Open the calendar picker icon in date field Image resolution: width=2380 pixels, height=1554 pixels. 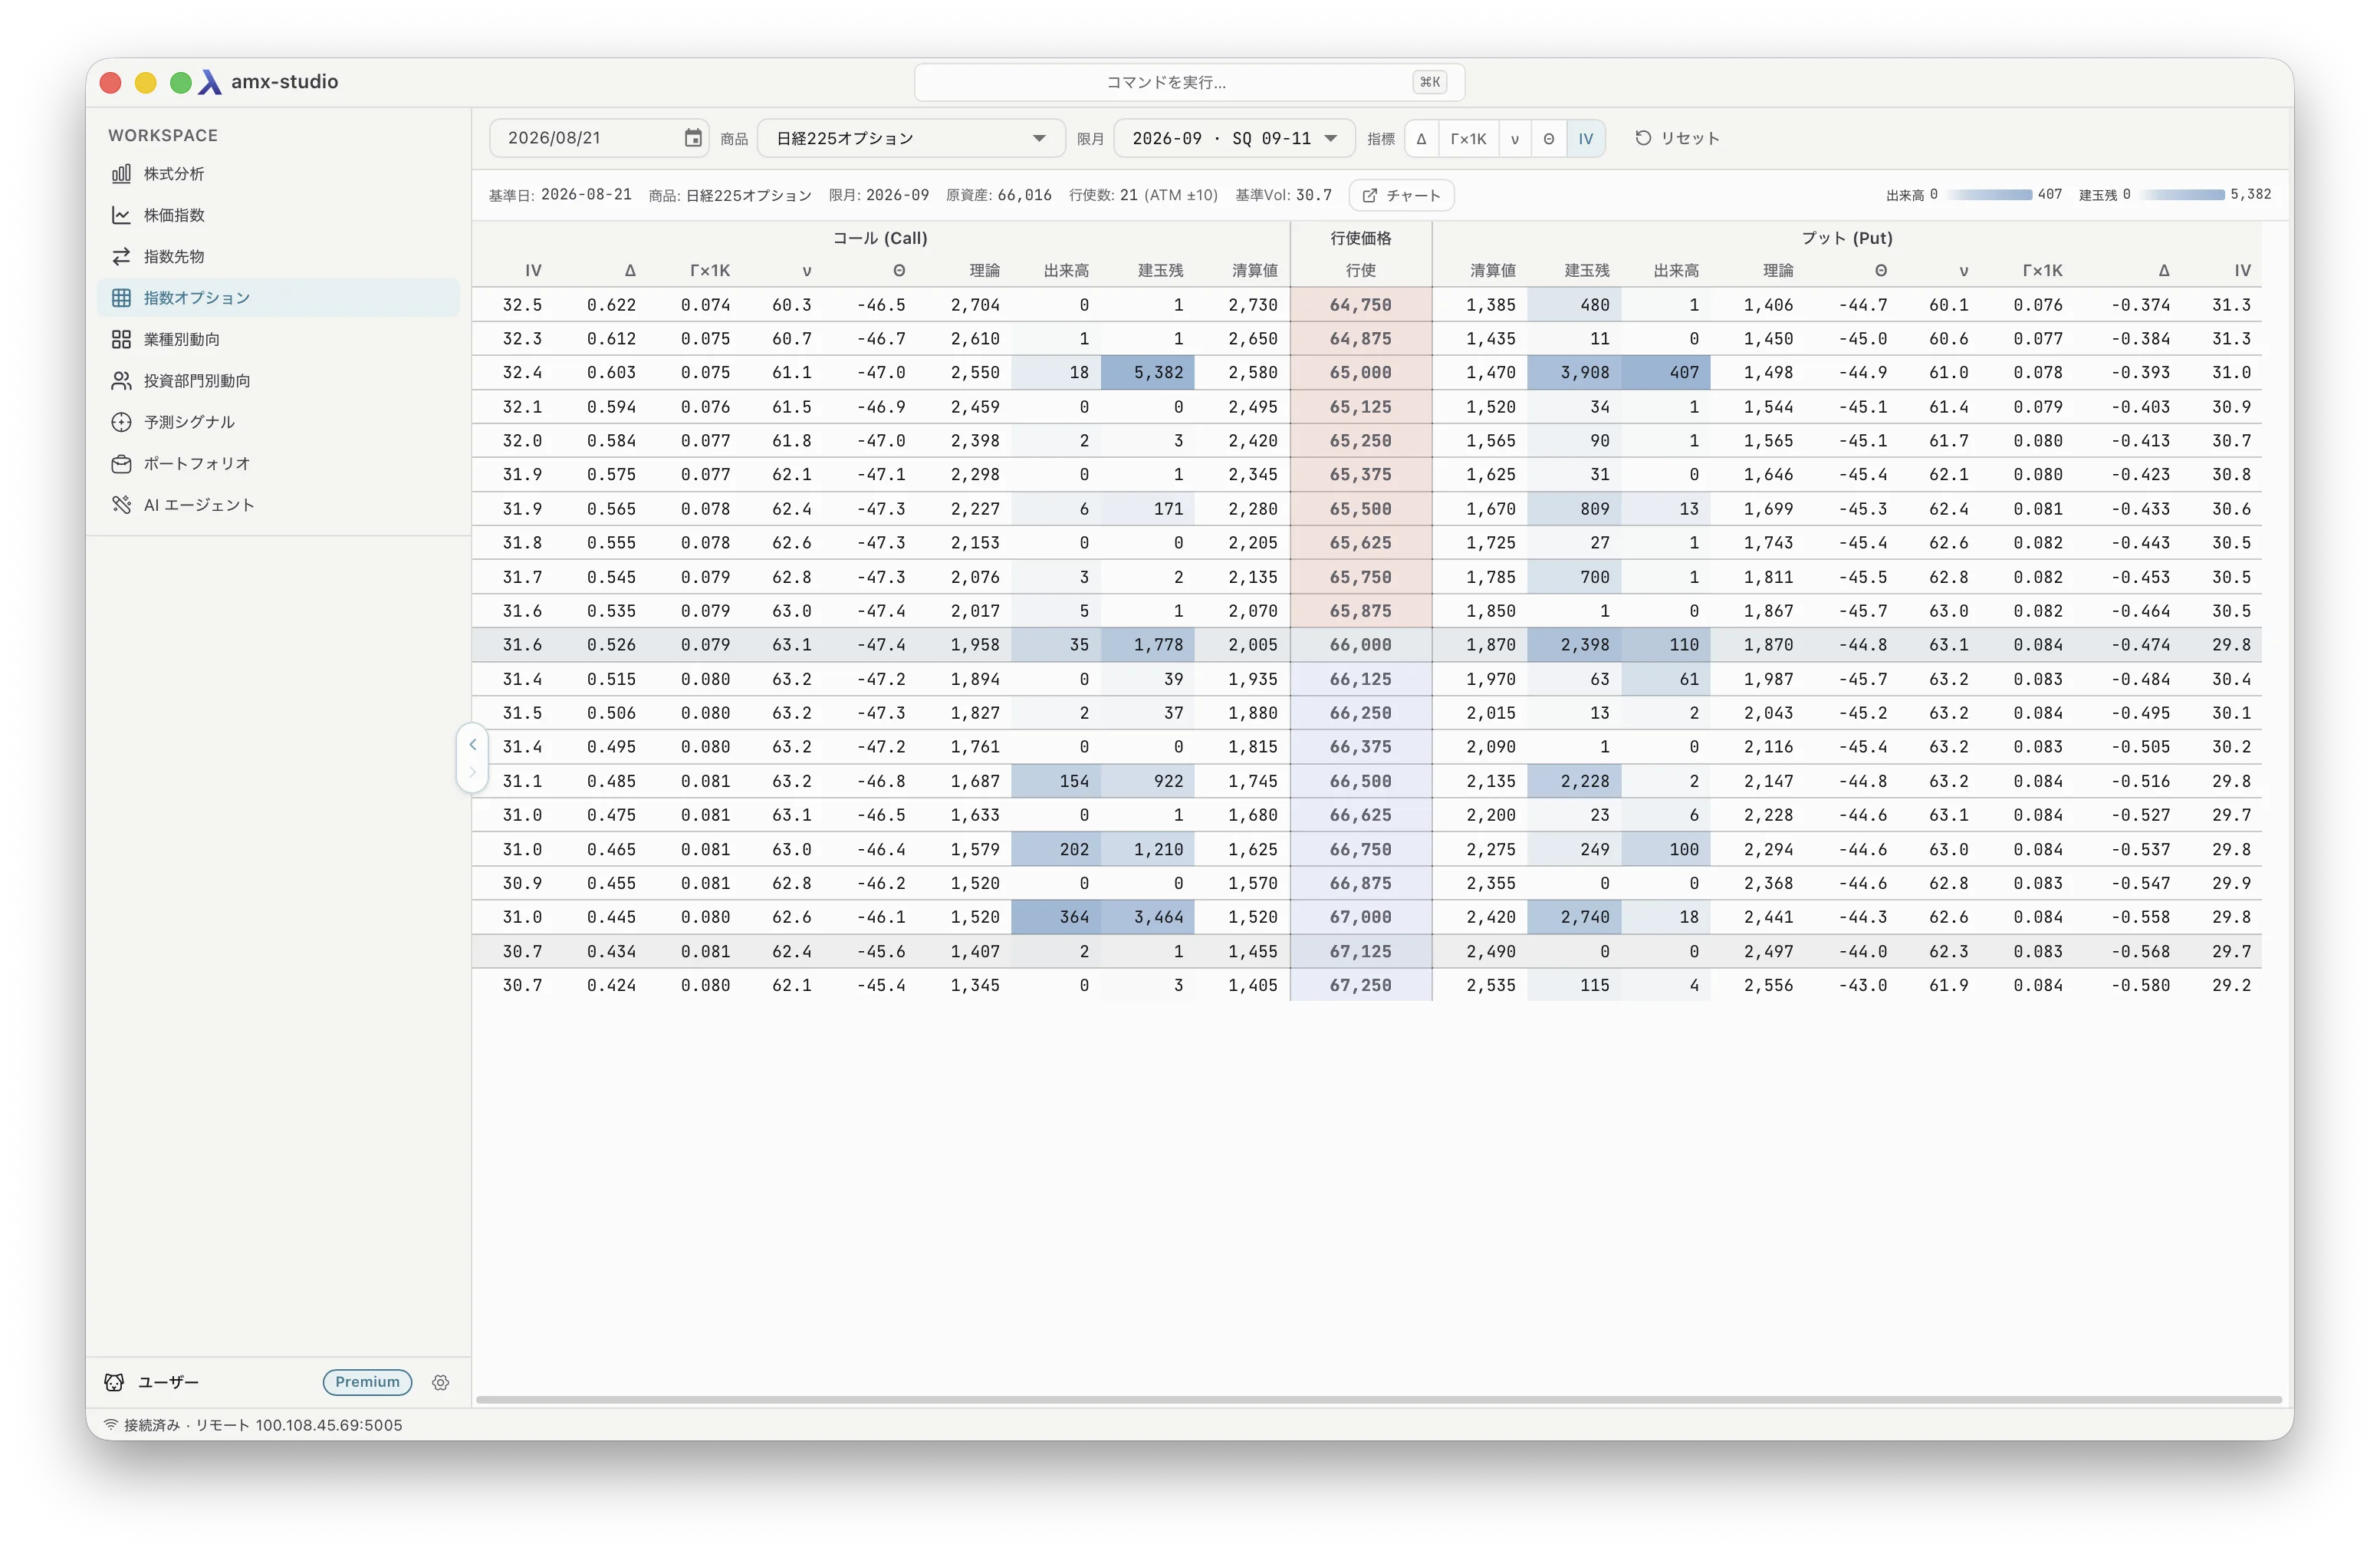click(x=693, y=138)
